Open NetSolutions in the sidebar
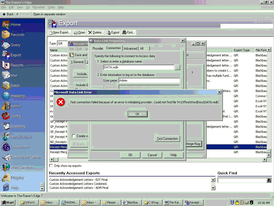This screenshot has width=274, height=206. pyautogui.click(x=16, y=137)
